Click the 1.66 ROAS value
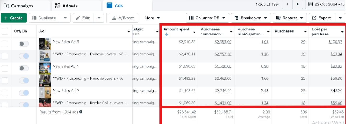346x124 pixels. point(265,78)
